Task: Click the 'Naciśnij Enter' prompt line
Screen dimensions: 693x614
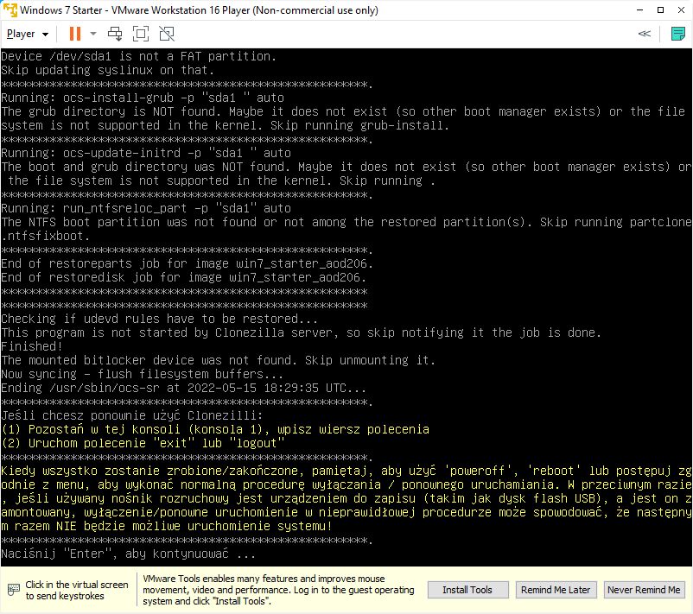Action: [x=128, y=553]
